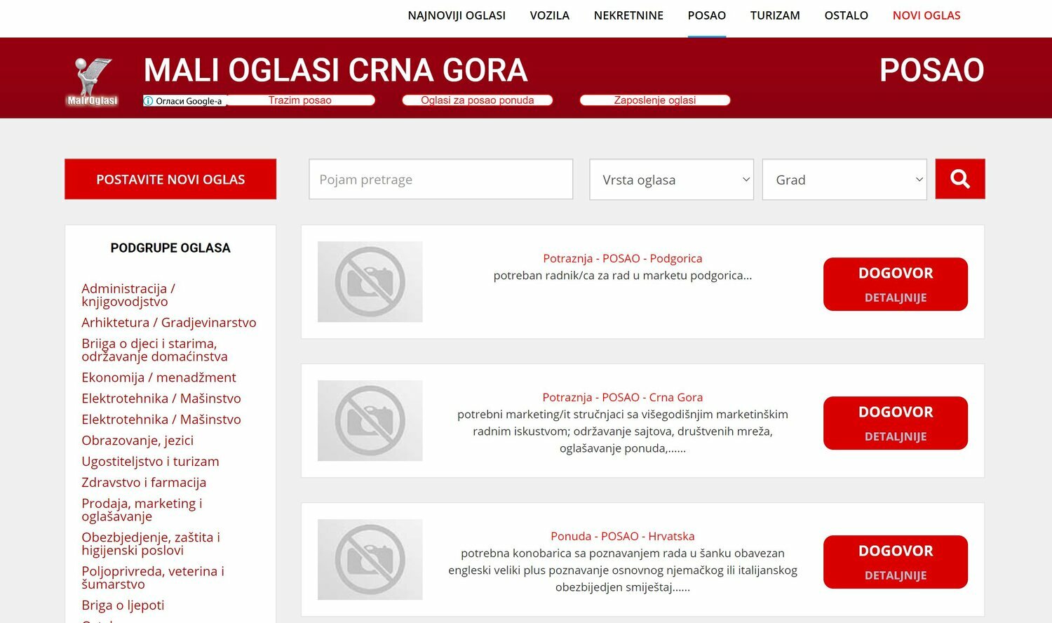Open the Google ads info icon
Viewport: 1052px width, 623px height.
pyautogui.click(x=149, y=101)
